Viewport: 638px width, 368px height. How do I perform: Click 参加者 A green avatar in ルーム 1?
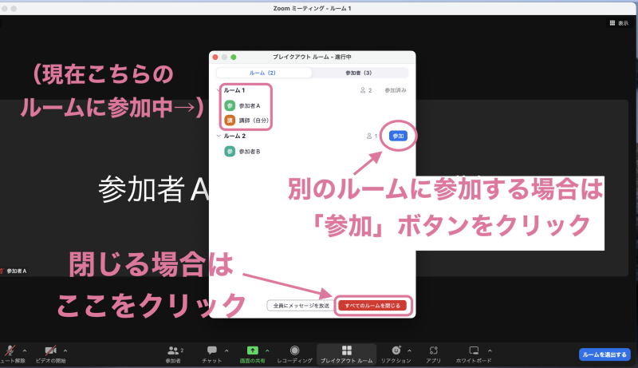tap(230, 106)
